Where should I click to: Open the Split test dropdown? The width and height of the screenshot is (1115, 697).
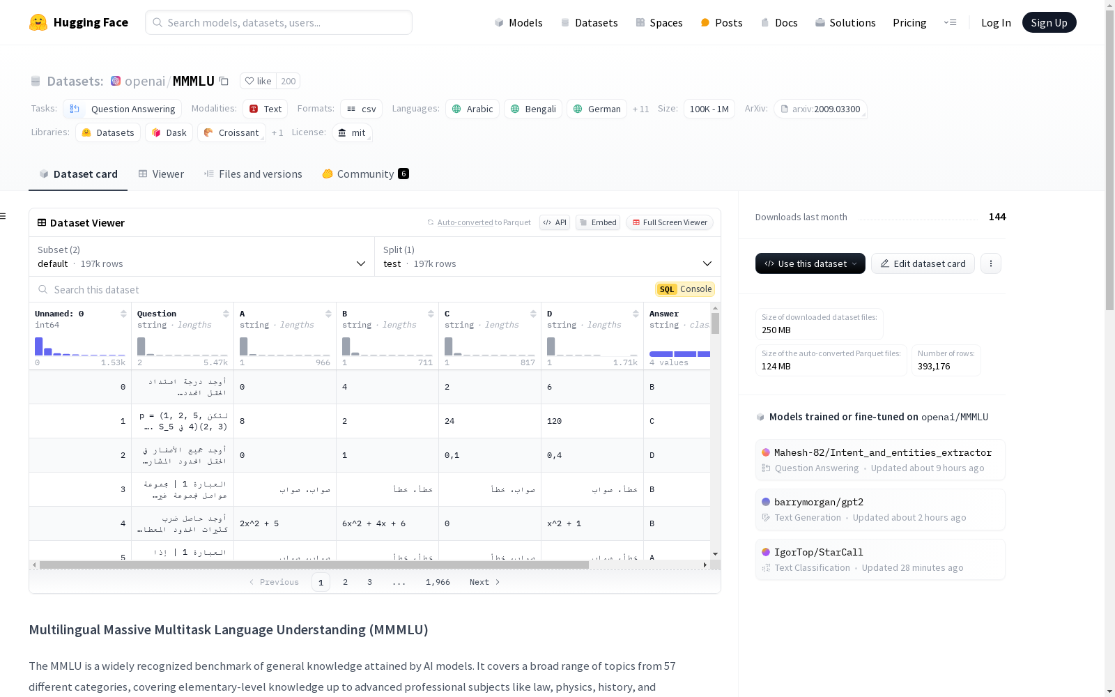[x=548, y=256]
